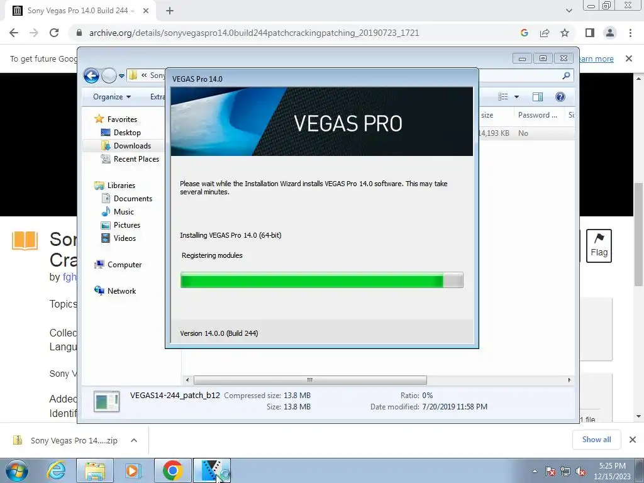This screenshot has height=483, width=644.
Task: Show hidden tray icons arrow
Action: [535, 471]
